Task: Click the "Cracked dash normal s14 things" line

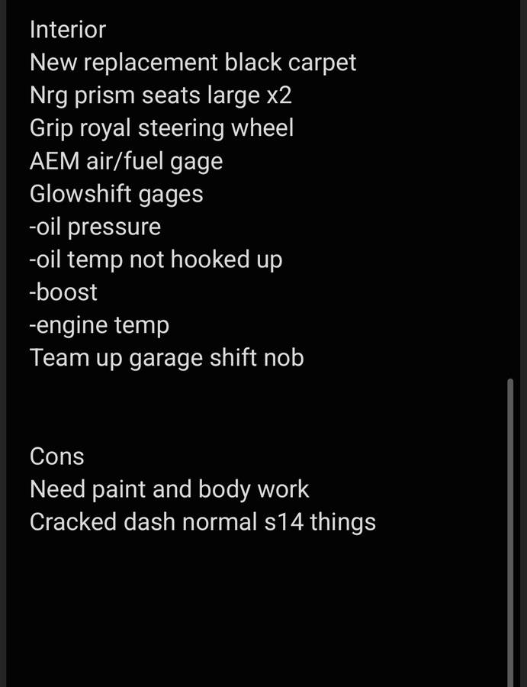Action: [202, 522]
